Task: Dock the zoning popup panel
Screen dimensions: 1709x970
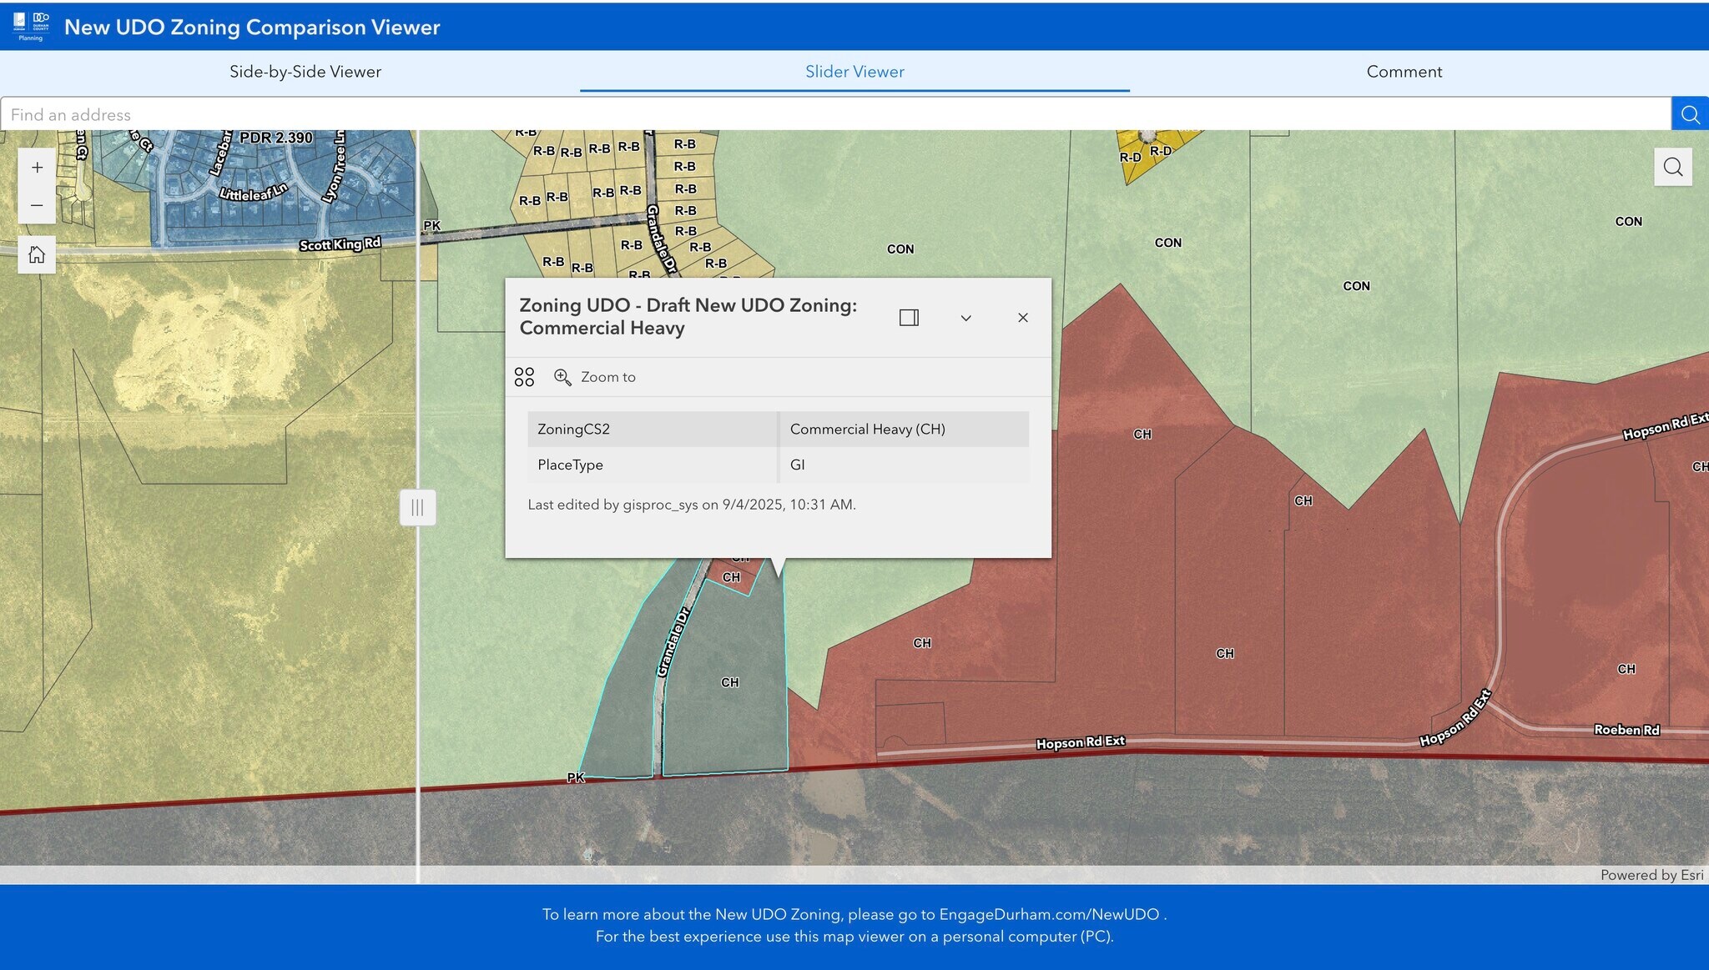Action: click(x=909, y=318)
